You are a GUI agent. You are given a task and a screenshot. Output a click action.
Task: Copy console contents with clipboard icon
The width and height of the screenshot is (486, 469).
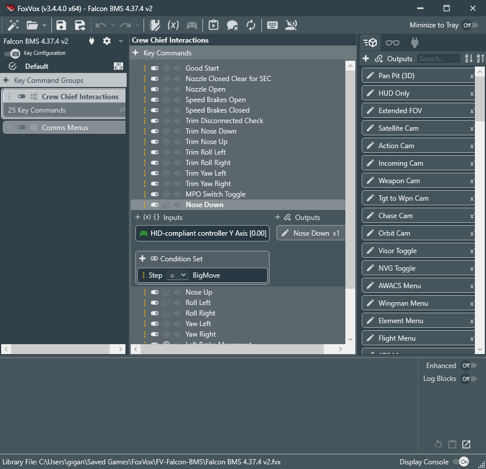(x=452, y=444)
